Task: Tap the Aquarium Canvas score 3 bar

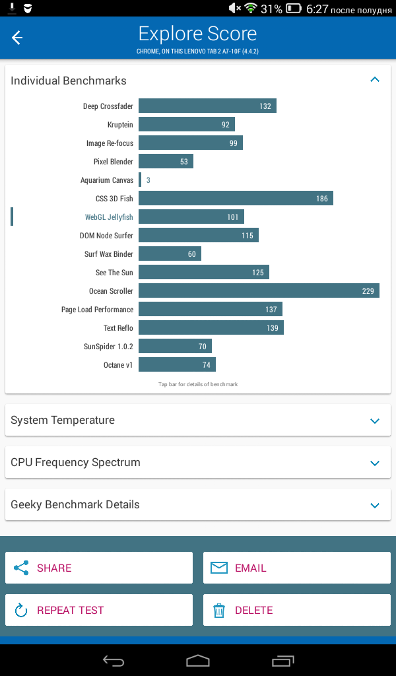Action: [x=140, y=180]
